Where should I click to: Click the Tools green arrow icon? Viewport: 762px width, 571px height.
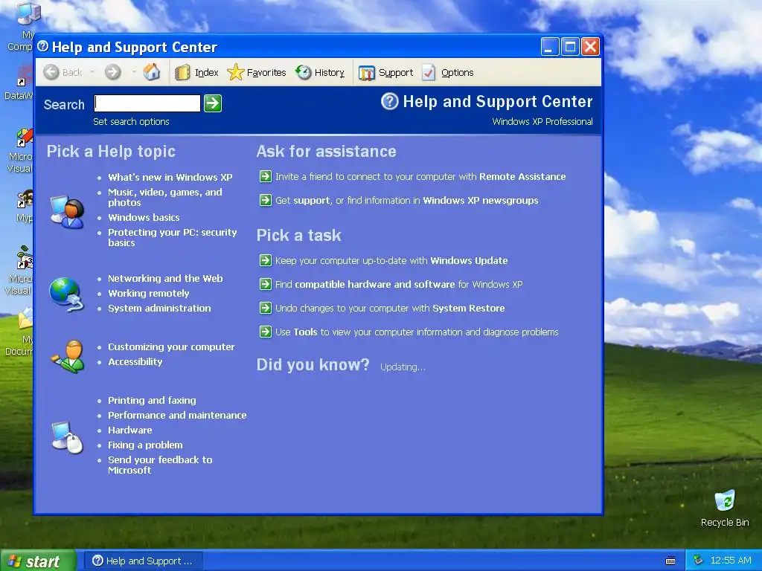pyautogui.click(x=266, y=332)
